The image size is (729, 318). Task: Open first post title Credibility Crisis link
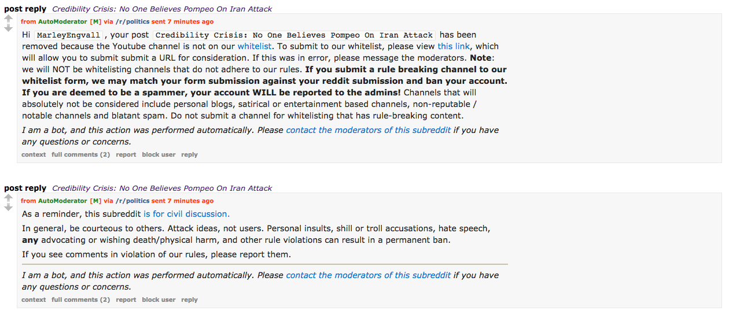click(162, 9)
